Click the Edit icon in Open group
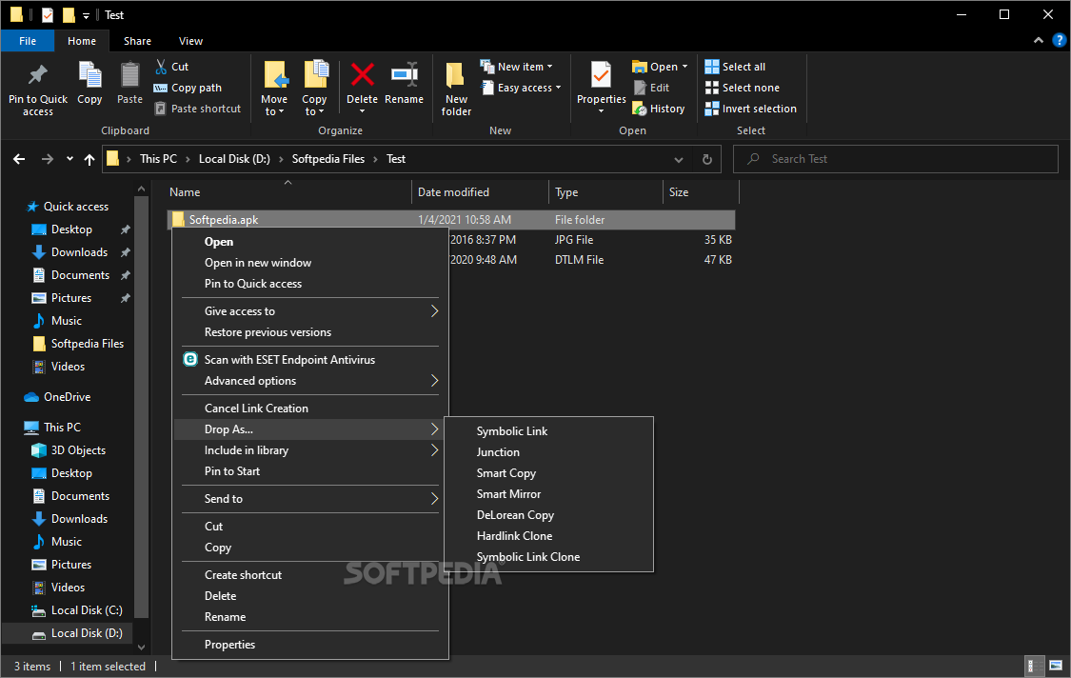 [x=640, y=88]
